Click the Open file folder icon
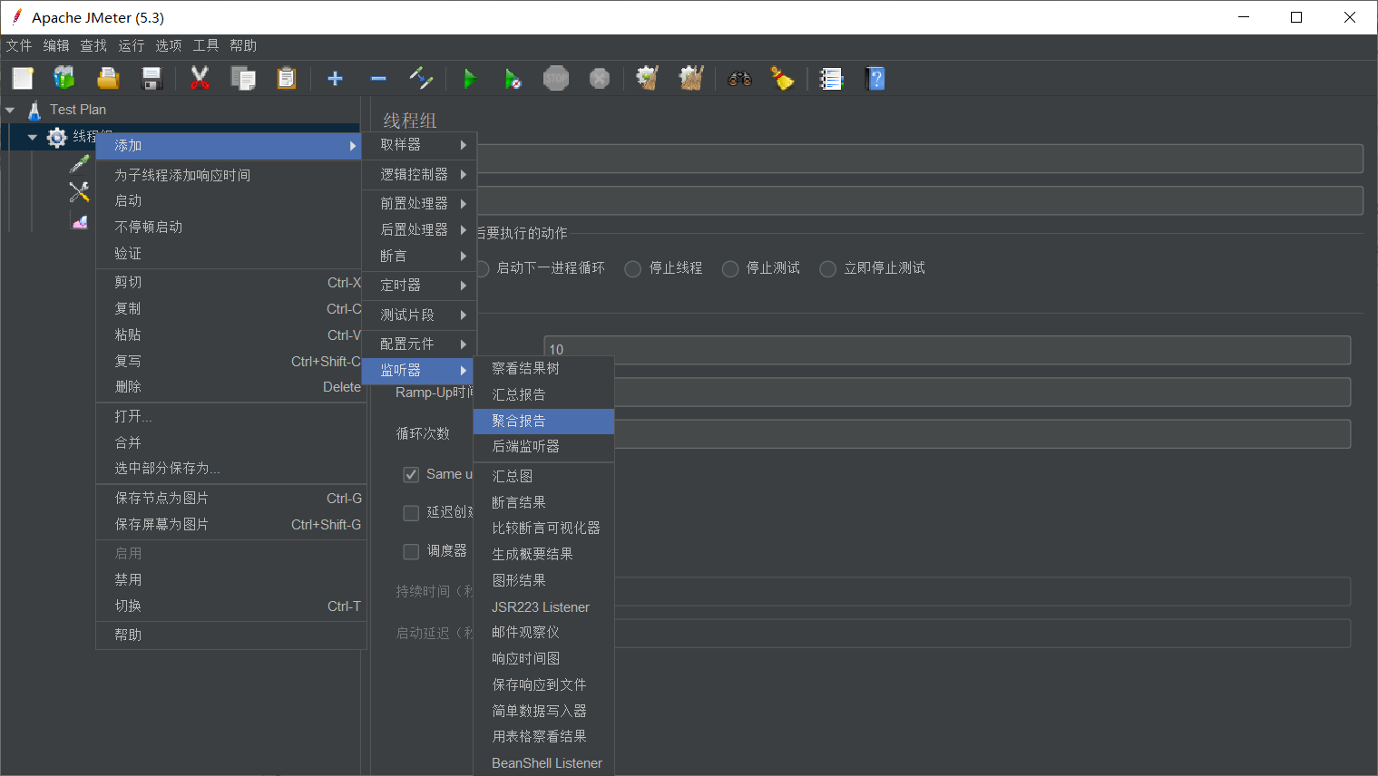Viewport: 1378px width, 776px height. (x=108, y=79)
